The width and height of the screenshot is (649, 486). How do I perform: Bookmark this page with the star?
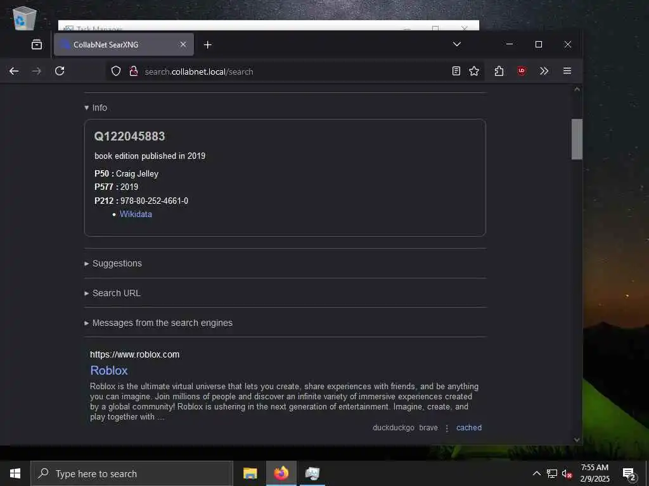click(474, 71)
